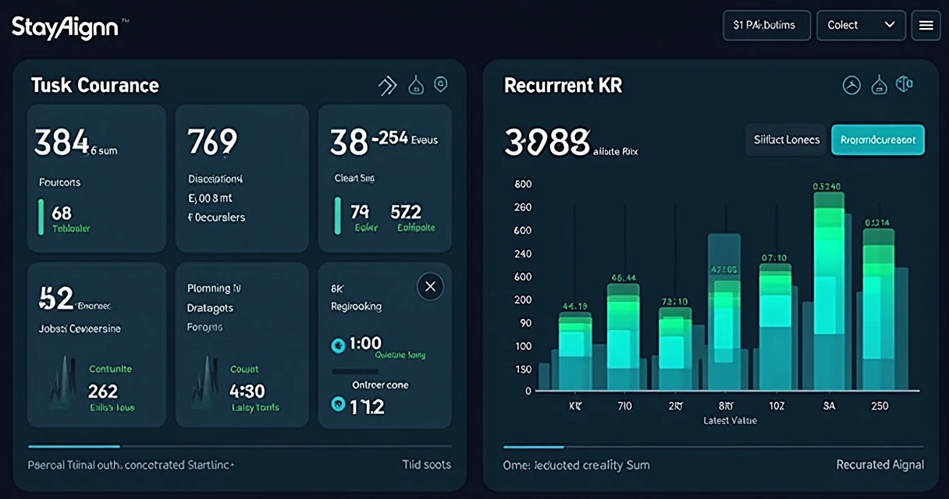
Task: Select the Silfact Lonees tab
Action: tap(786, 140)
